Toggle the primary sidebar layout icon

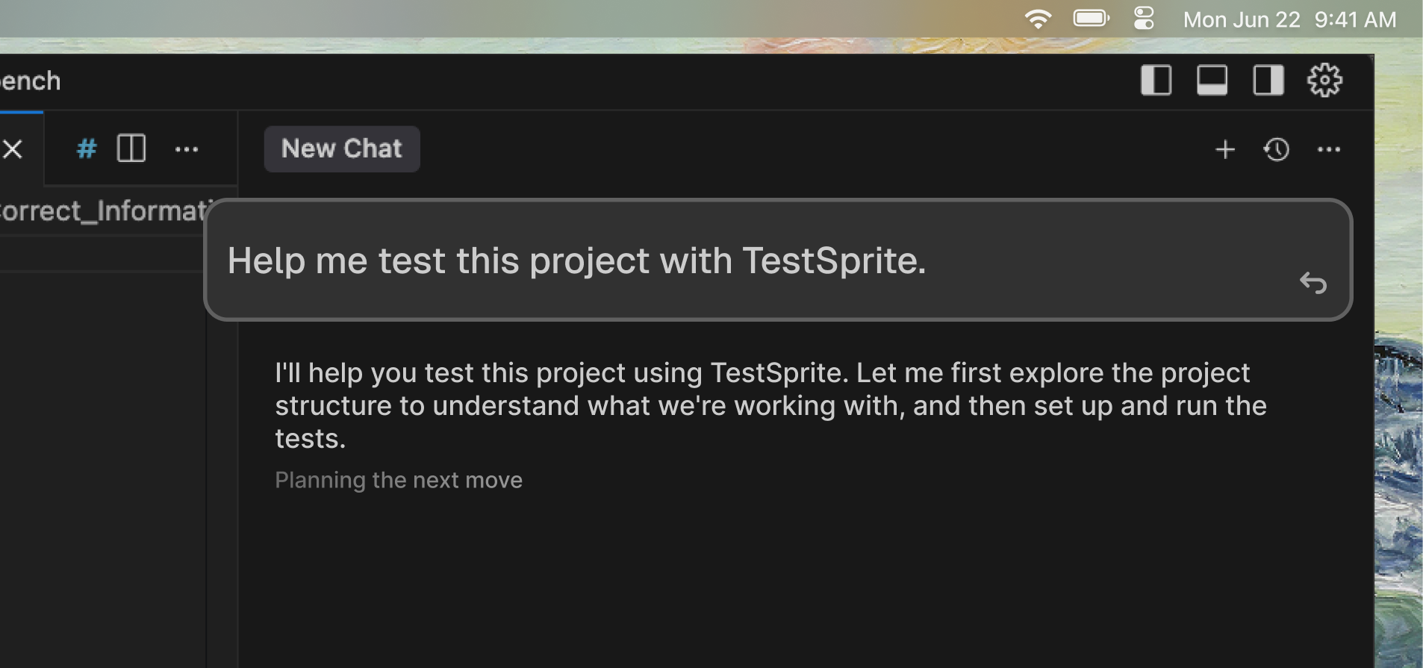[1156, 81]
